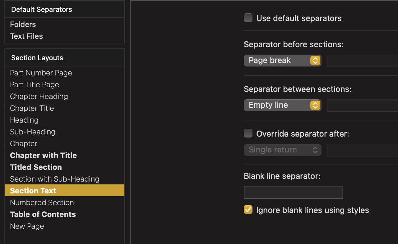
Task: Open the Separator between sections dropdown
Action: pos(282,105)
